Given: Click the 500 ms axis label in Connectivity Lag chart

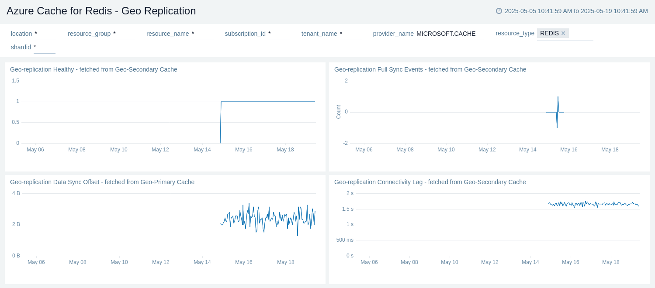Looking at the screenshot, I should coord(345,240).
